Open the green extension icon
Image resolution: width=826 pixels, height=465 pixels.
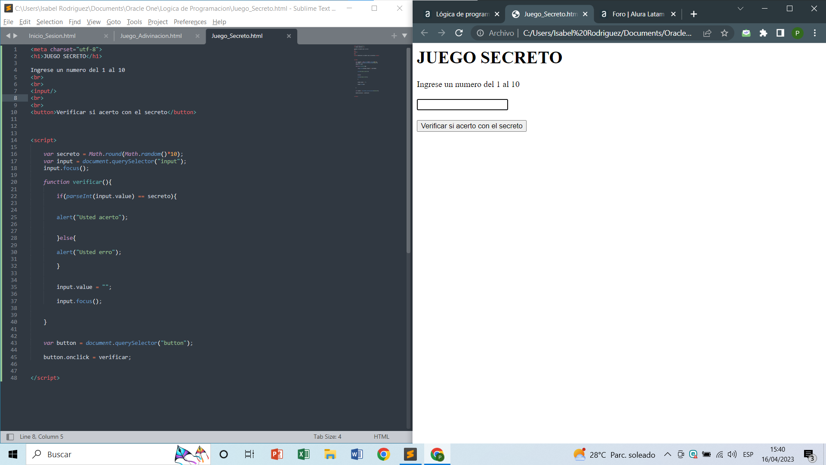click(746, 33)
